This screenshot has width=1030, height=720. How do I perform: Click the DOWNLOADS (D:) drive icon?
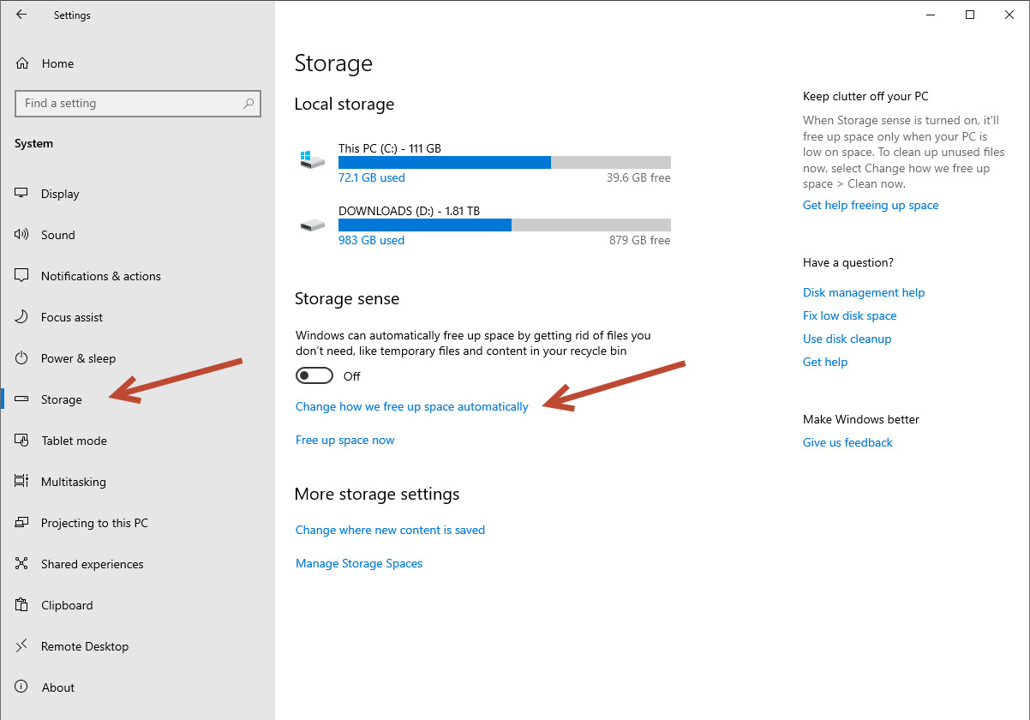tap(313, 226)
